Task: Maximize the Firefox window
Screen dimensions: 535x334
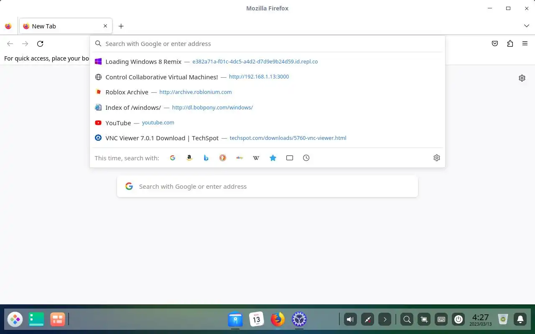Action: click(508, 8)
